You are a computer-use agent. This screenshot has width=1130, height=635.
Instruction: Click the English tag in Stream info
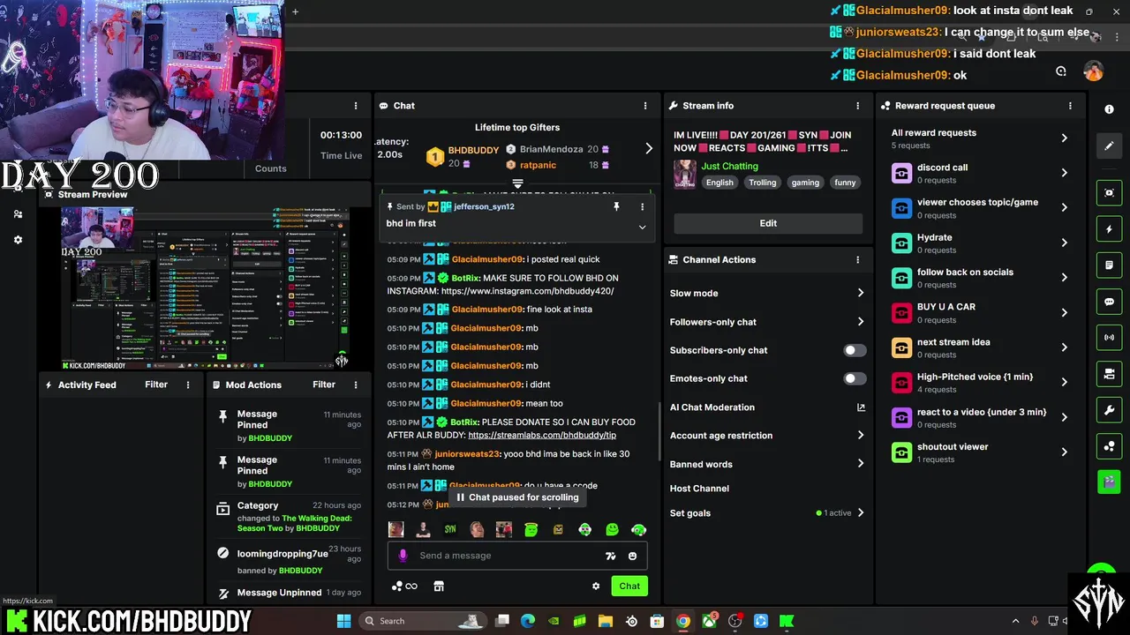pyautogui.click(x=719, y=183)
